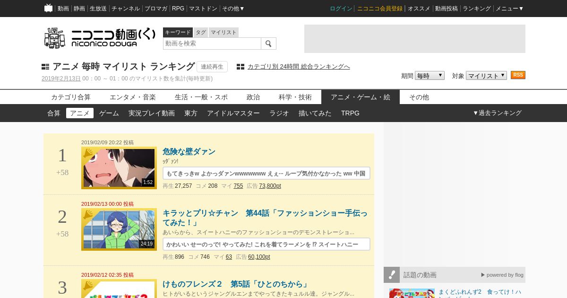Open the 期間 period dropdown

[x=430, y=76]
